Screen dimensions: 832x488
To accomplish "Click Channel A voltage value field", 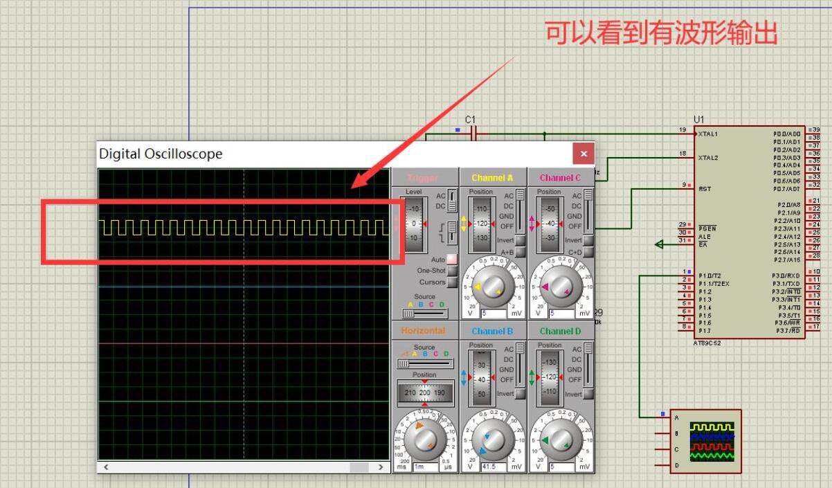I will click(495, 314).
